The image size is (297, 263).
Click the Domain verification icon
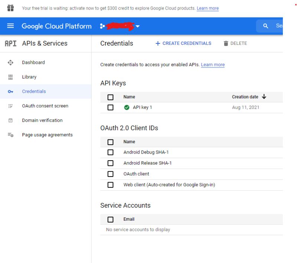(x=10, y=120)
